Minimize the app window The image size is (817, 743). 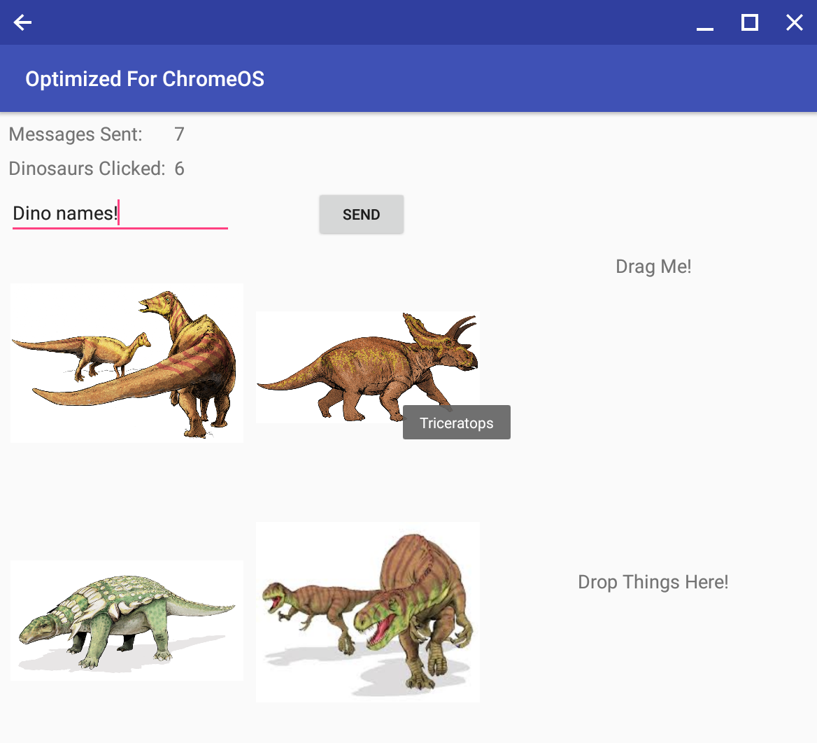[x=705, y=23]
